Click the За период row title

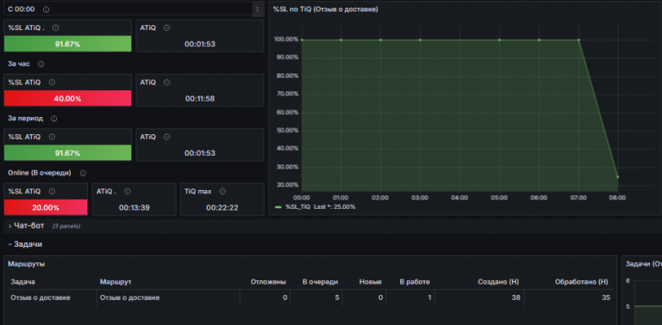pyautogui.click(x=25, y=119)
